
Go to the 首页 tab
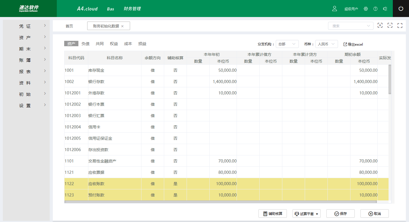pyautogui.click(x=69, y=26)
